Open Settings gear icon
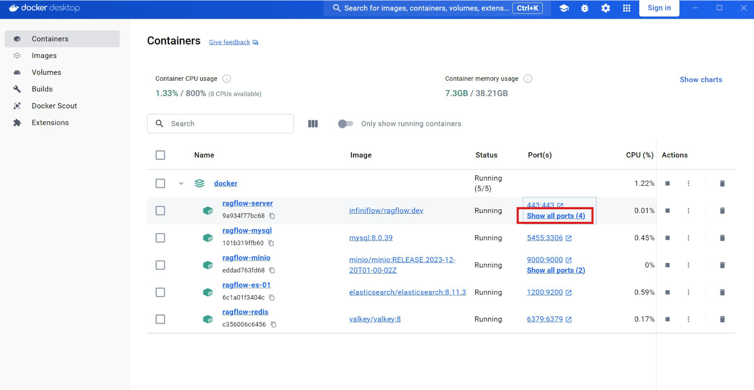 (x=606, y=8)
